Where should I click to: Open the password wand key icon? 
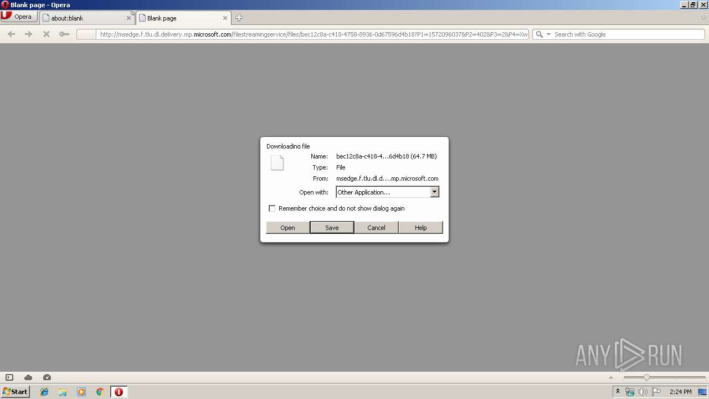coord(64,34)
